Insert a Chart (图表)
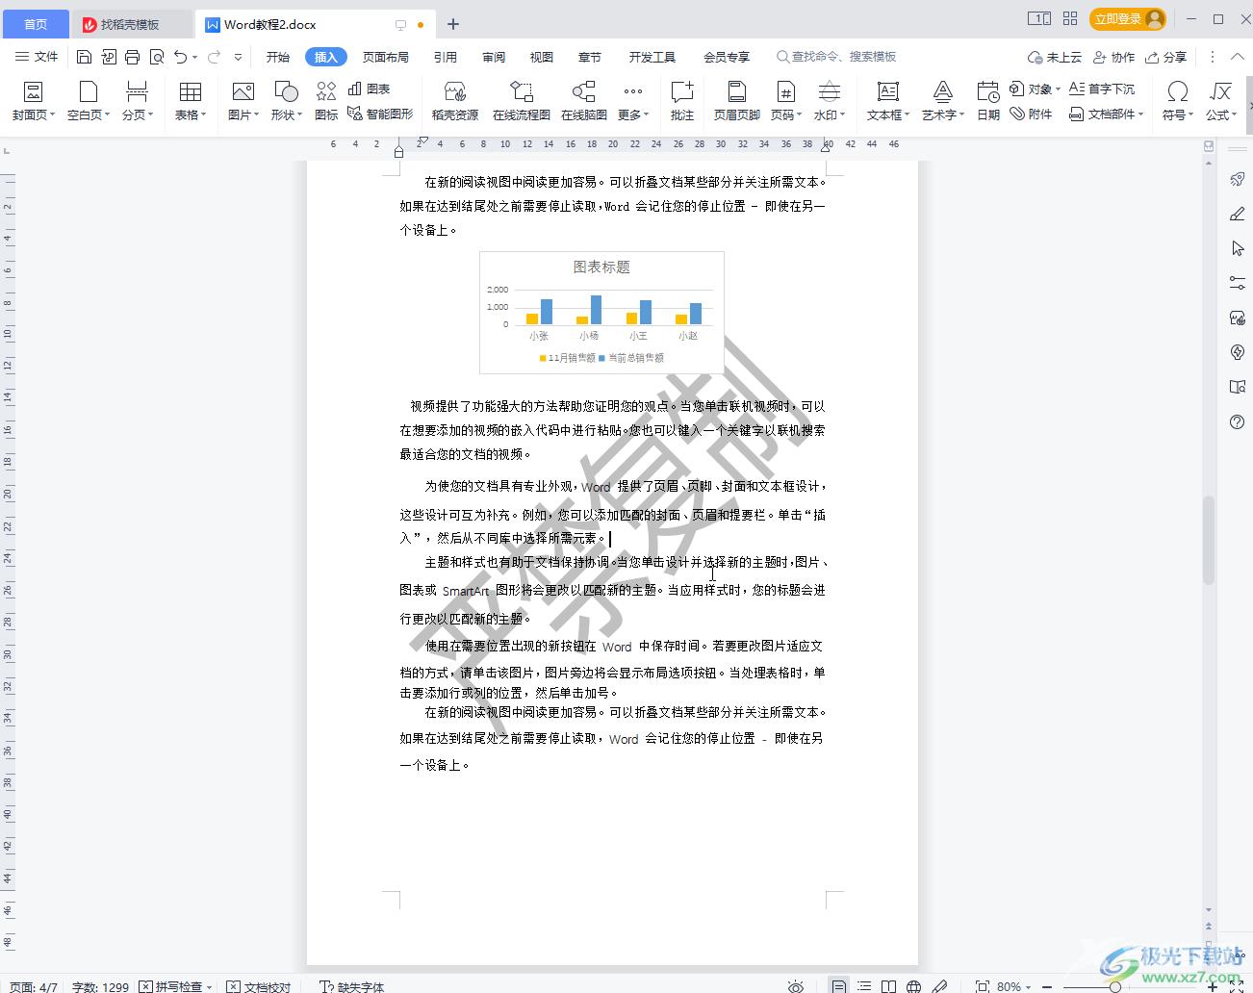Viewport: 1253px width, 993px height. 369,89
